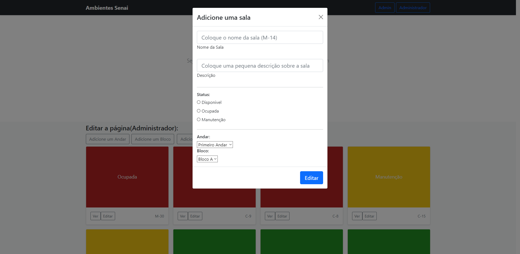Edit room M-30 card
The image size is (520, 254).
click(108, 216)
